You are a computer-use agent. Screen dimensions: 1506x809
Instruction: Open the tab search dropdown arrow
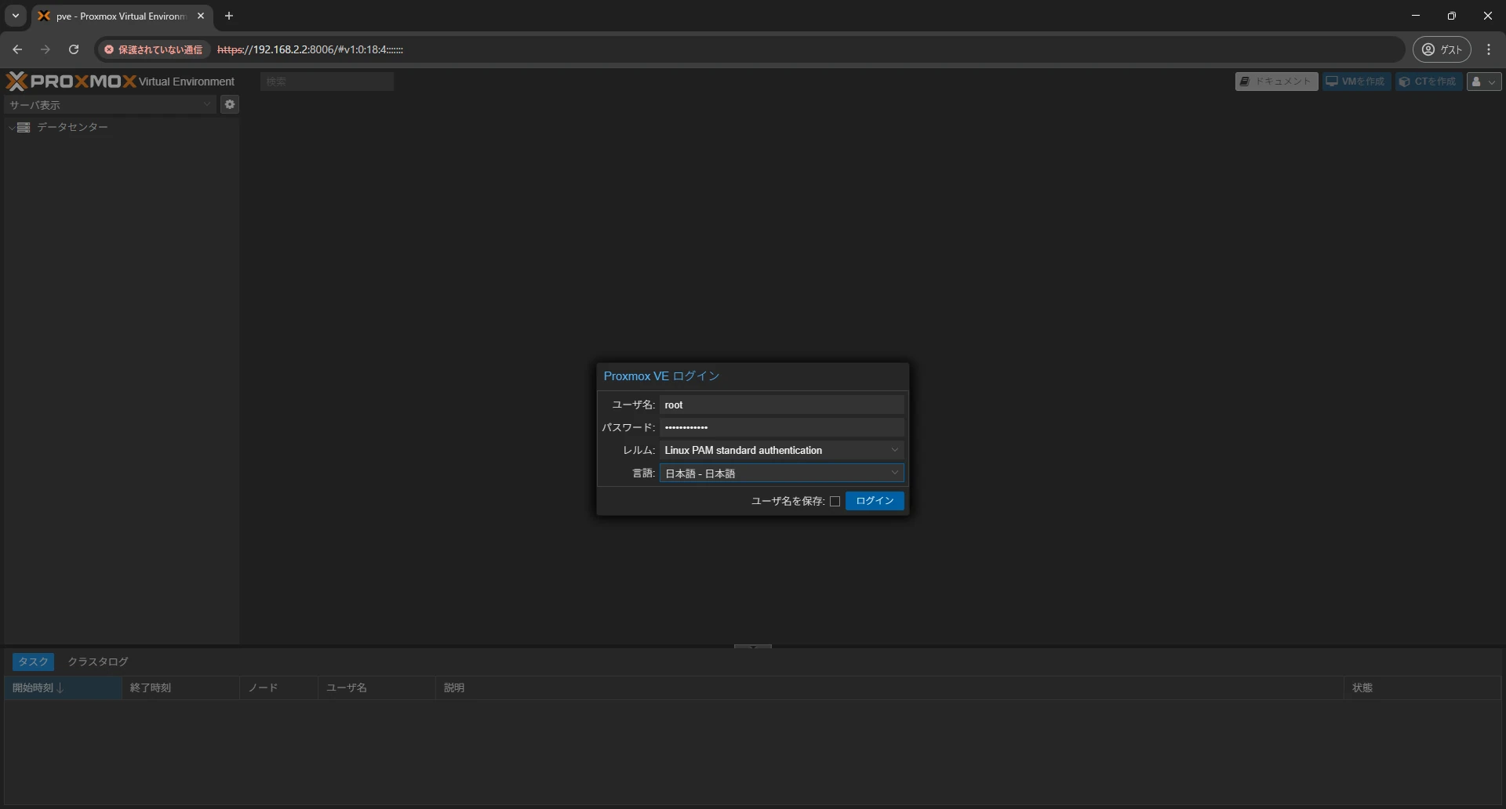(x=15, y=16)
